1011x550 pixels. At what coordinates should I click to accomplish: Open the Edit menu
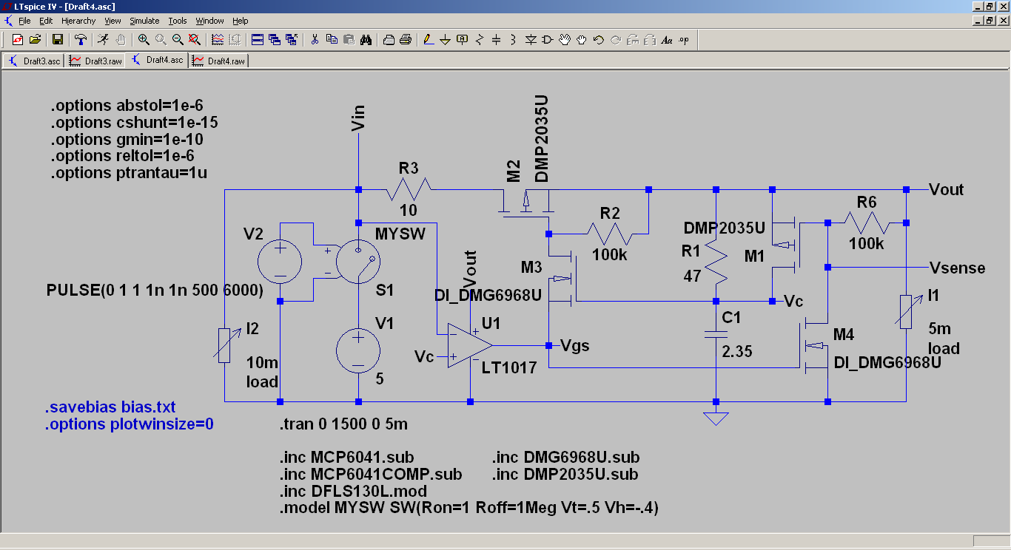(x=46, y=21)
